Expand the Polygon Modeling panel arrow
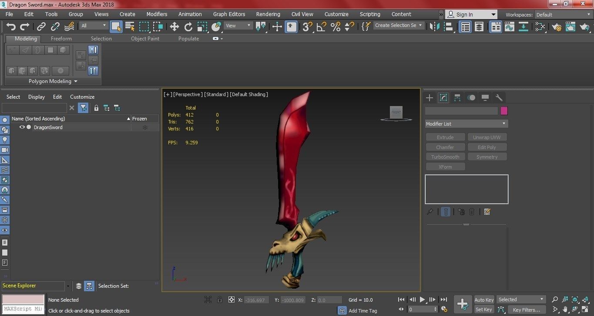Screen dimensions: 594x316 tap(76, 81)
